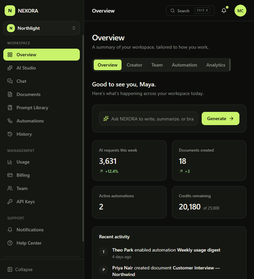Click the Generate button label
The width and height of the screenshot is (254, 279).
coord(217,118)
